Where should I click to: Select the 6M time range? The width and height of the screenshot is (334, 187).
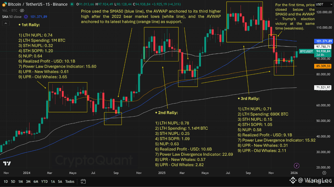[x=36, y=182]
